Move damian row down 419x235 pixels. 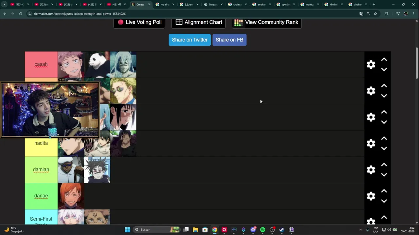pyautogui.click(x=384, y=175)
